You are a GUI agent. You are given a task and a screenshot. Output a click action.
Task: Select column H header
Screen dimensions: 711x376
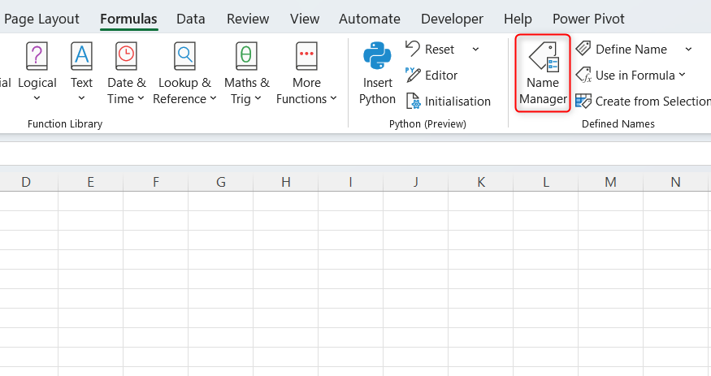(x=286, y=182)
